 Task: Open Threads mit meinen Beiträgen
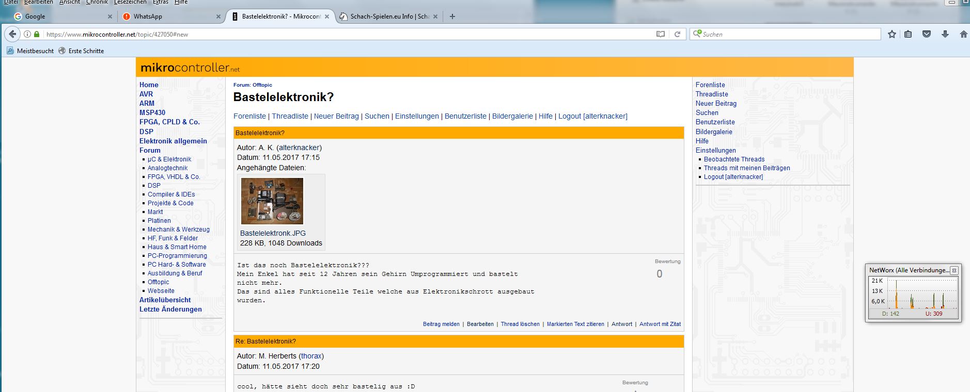(x=747, y=168)
